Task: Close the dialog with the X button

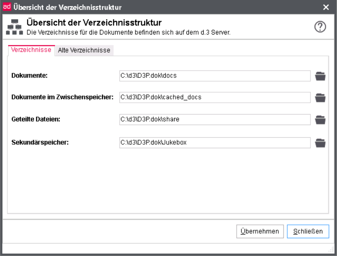Action: [x=326, y=7]
